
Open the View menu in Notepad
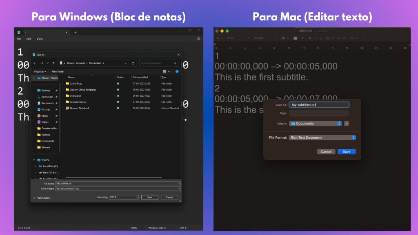coord(40,39)
